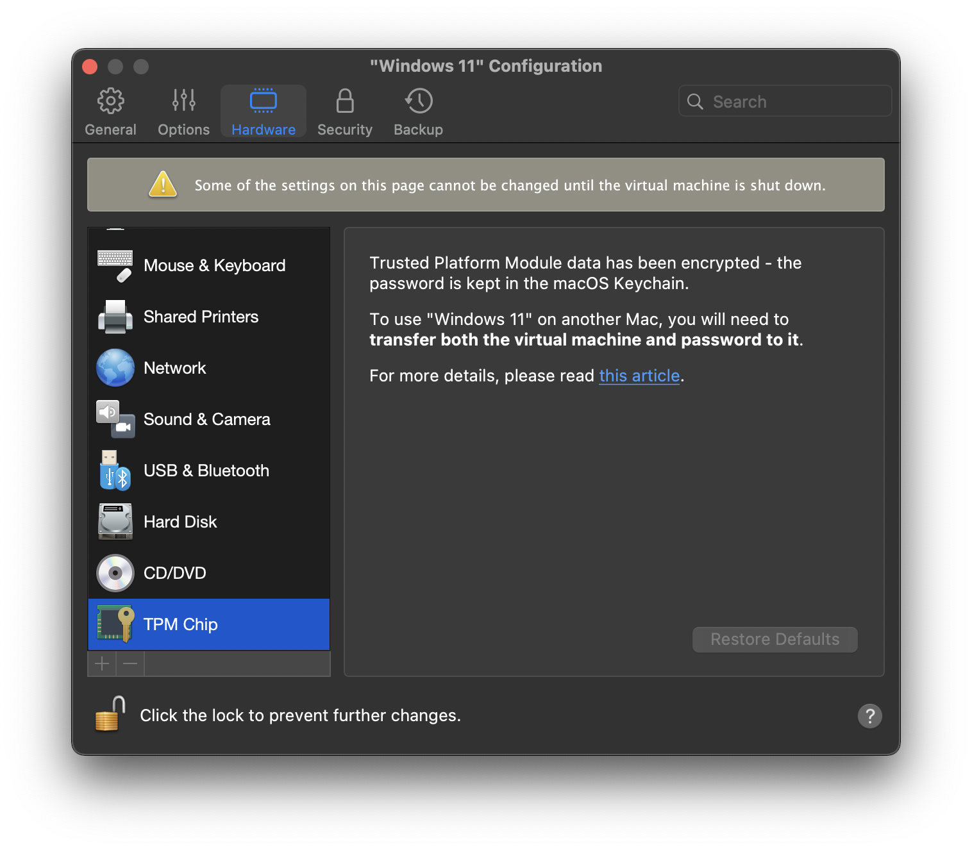
Task: Open the Security settings pane
Action: (x=345, y=110)
